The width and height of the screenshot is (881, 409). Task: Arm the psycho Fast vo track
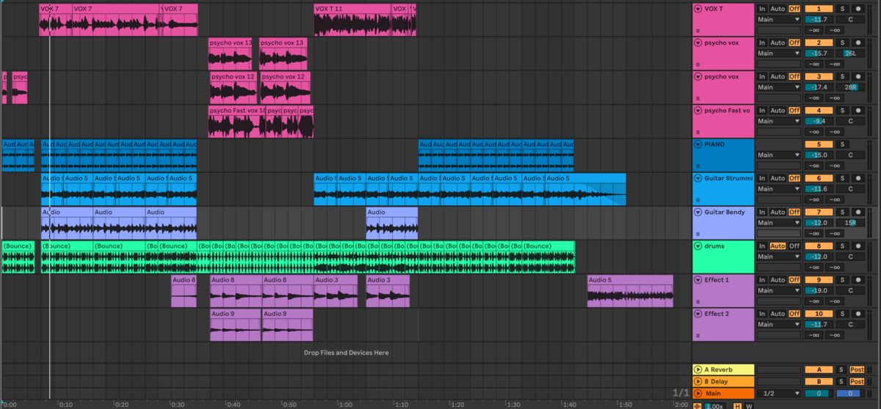pos(857,111)
